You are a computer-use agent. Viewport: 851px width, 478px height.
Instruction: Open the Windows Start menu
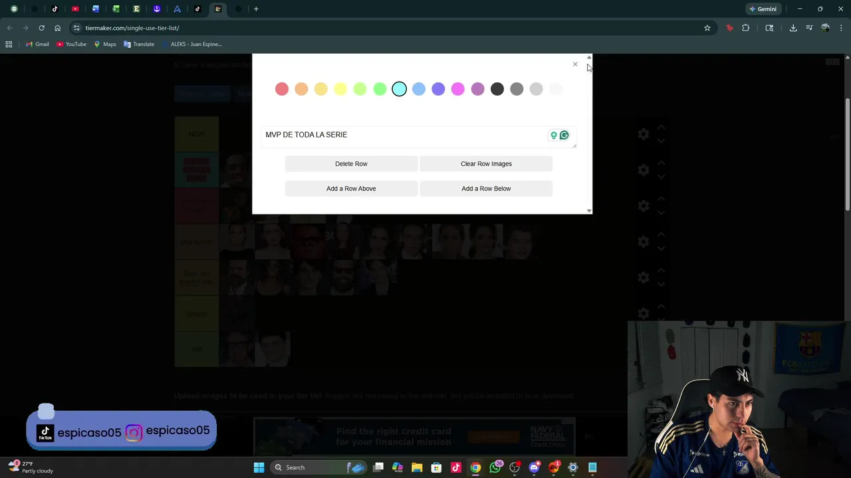259,467
